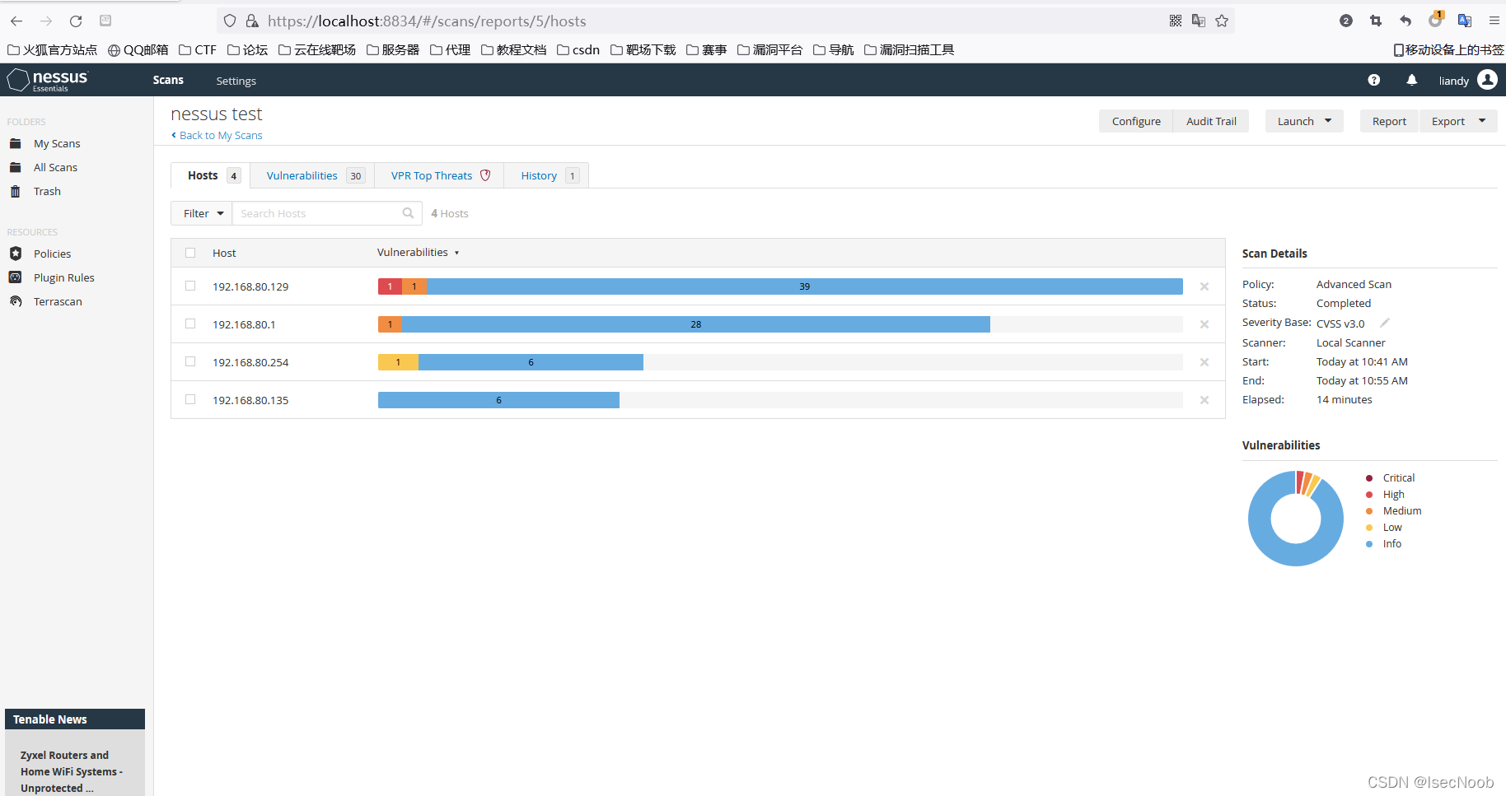
Task: Open the QR code icon in address bar
Action: click(x=1176, y=21)
